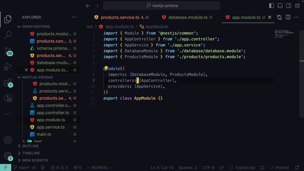Open the Extensions view
Viewport: 304px width, 171px height.
coord(8,83)
